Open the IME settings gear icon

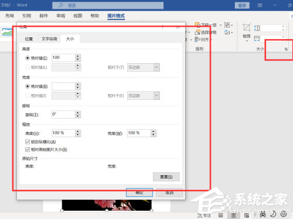point(284,214)
